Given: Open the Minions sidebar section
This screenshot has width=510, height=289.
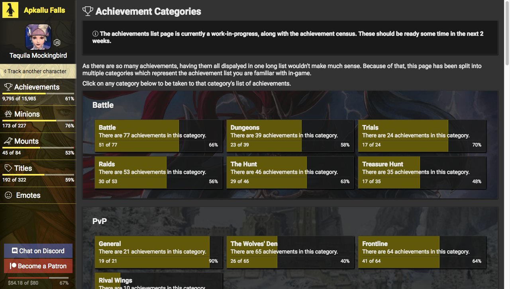Looking at the screenshot, I should (38, 119).
